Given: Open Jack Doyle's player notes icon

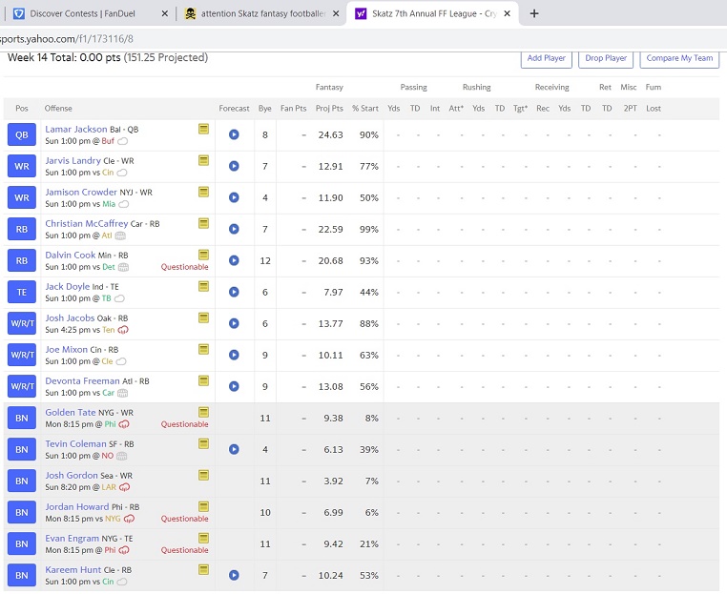Looking at the screenshot, I should [x=203, y=286].
